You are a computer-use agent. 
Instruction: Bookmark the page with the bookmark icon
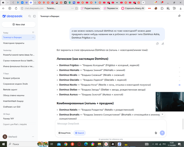click(77, 8)
